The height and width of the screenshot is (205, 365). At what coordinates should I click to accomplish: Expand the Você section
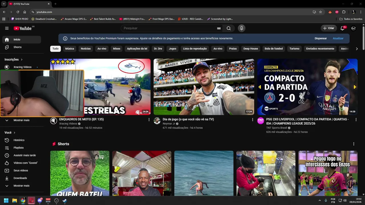pyautogui.click(x=10, y=132)
